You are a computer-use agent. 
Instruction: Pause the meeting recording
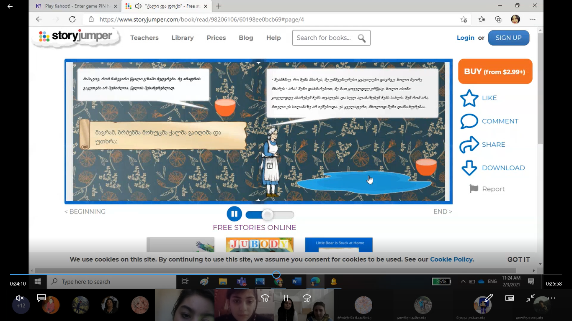point(286,298)
